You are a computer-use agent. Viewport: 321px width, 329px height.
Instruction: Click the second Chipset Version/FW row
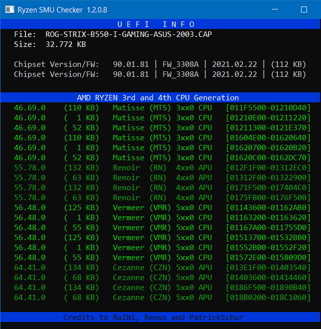(x=160, y=74)
